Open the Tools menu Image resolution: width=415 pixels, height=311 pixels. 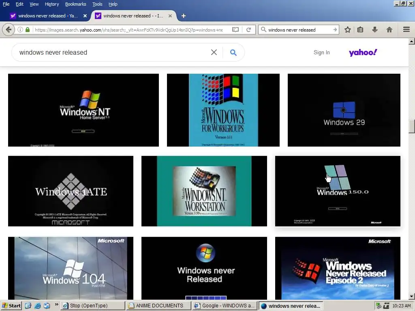(x=97, y=4)
